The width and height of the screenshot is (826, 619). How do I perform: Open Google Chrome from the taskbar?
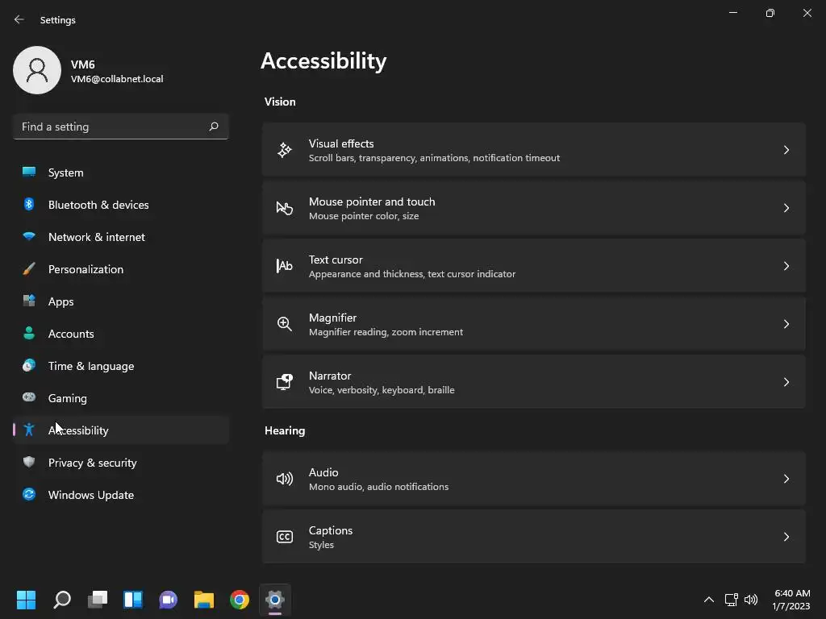(240, 600)
